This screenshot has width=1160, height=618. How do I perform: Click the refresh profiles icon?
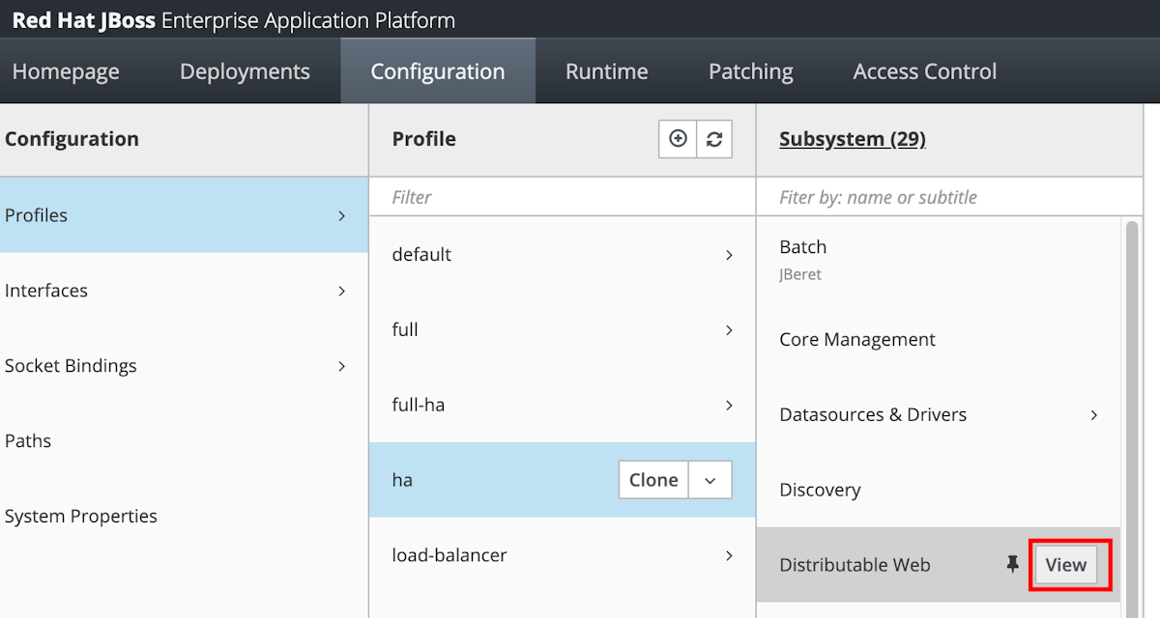click(714, 139)
